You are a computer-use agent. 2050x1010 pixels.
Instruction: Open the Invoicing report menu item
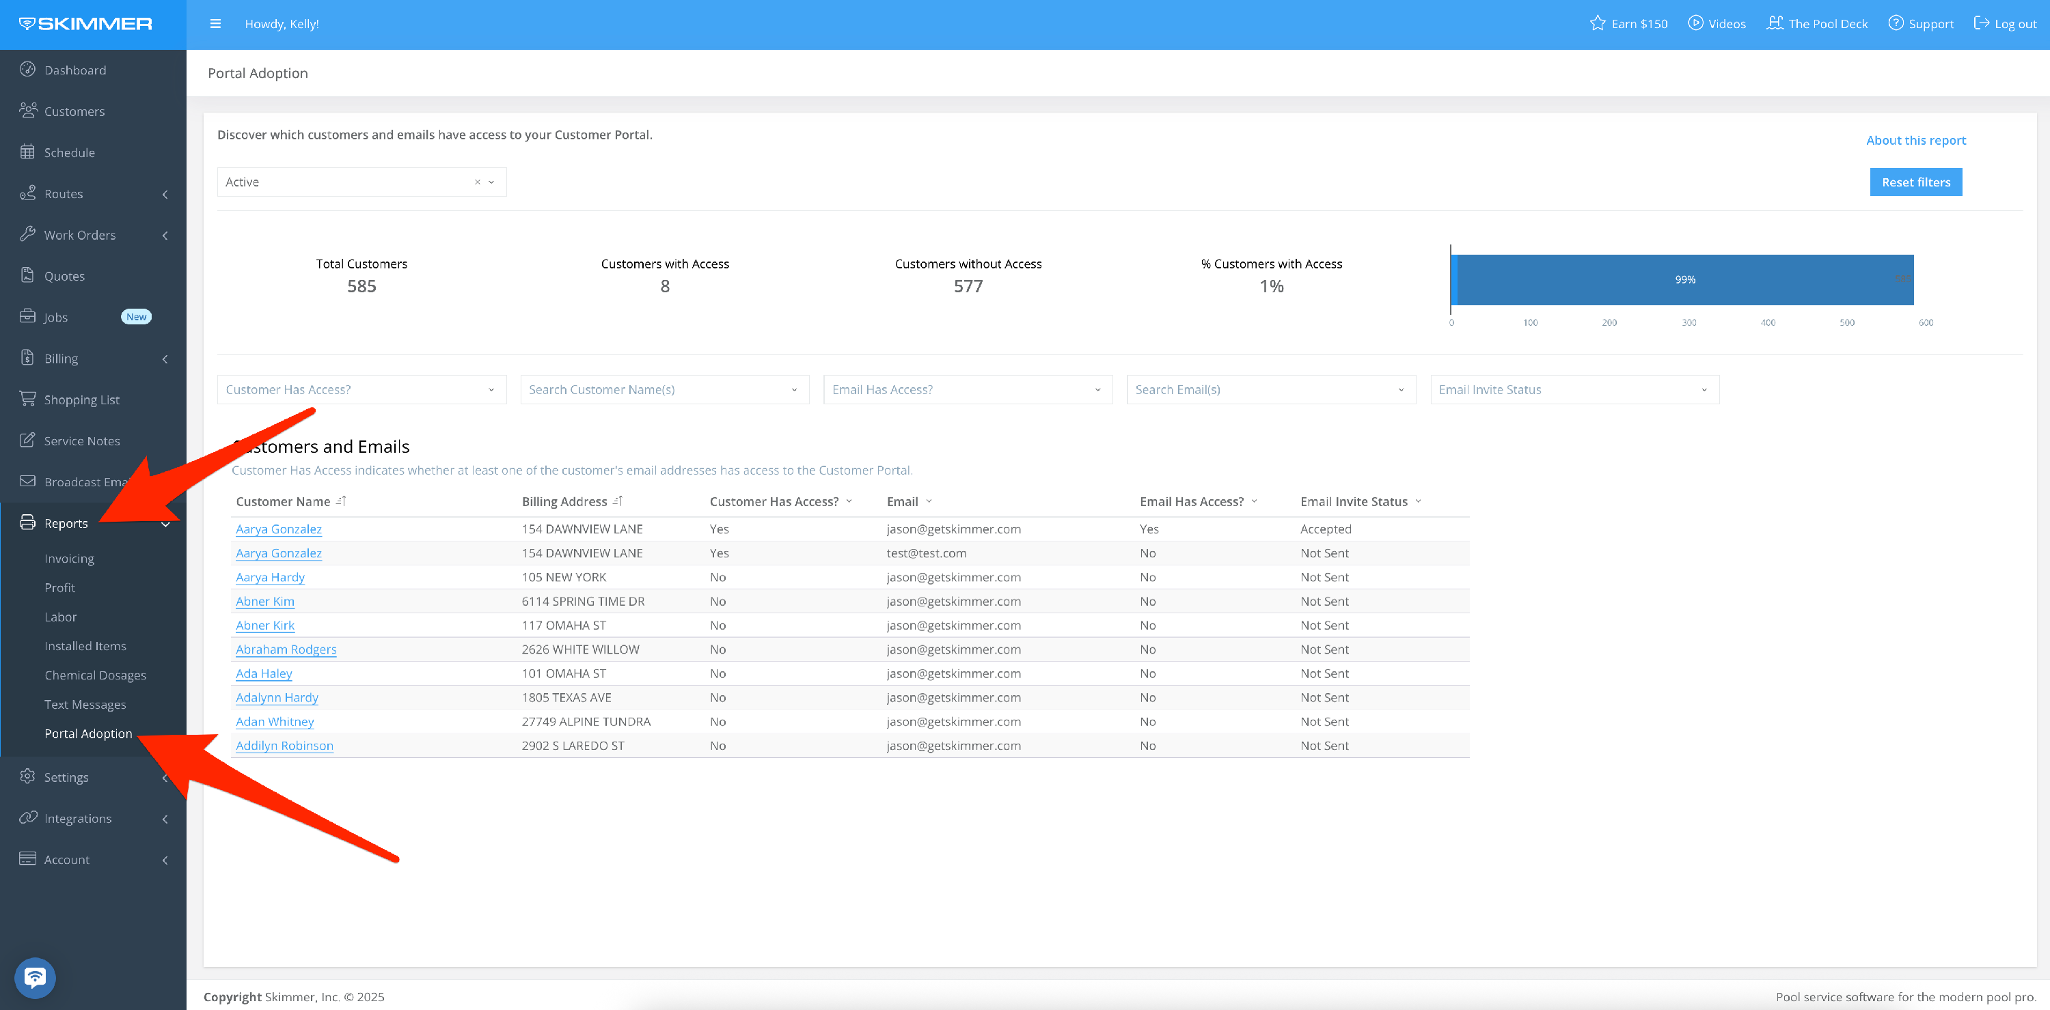69,559
